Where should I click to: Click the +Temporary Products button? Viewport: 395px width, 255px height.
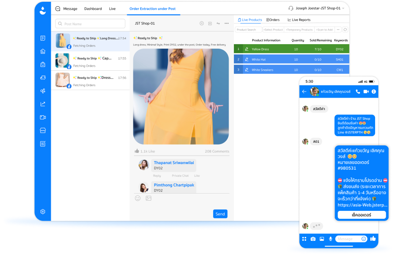coord(299,30)
